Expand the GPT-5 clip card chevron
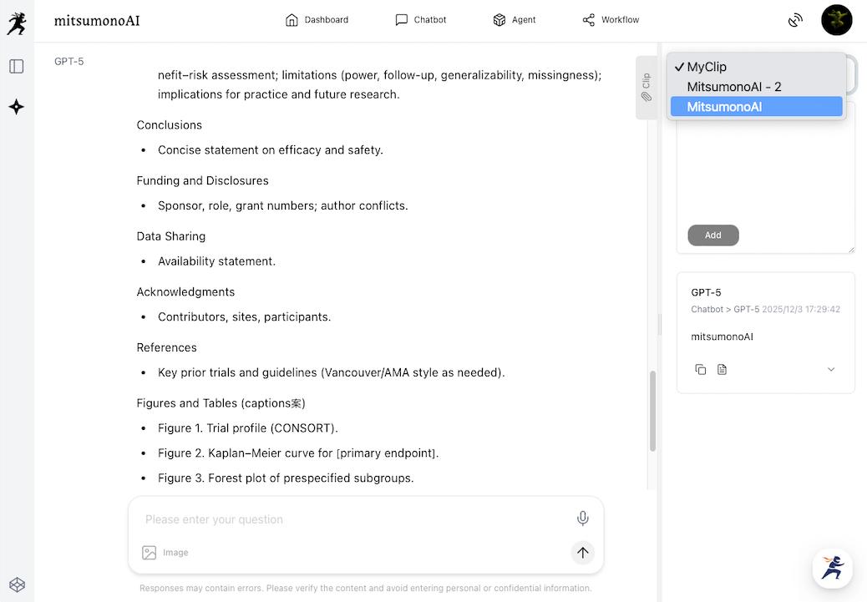 (x=831, y=369)
